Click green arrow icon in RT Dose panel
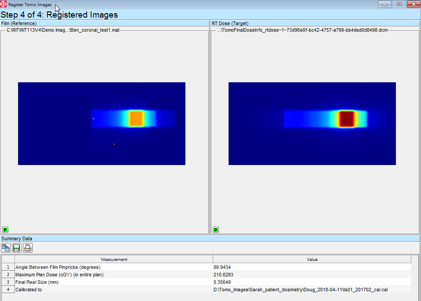 point(216,230)
